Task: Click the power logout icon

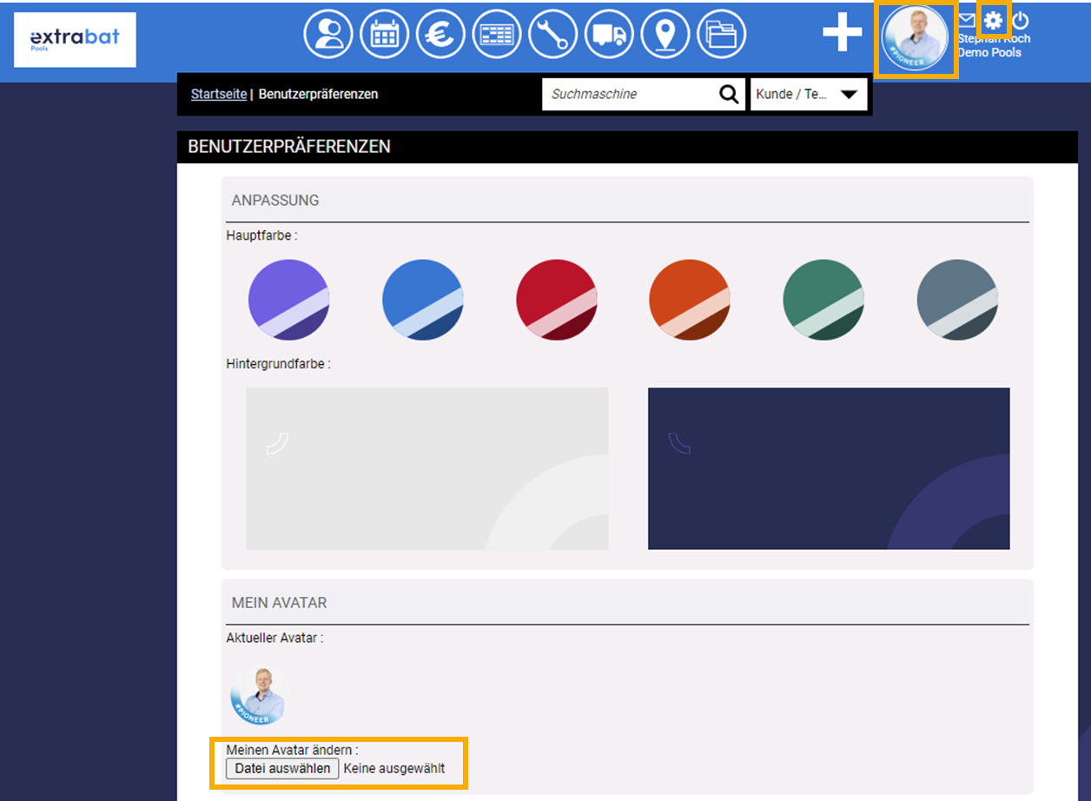Action: (1021, 21)
